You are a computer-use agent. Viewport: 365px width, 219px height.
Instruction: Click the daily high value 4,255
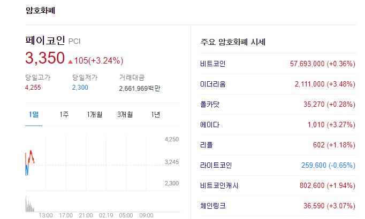[x=33, y=88]
